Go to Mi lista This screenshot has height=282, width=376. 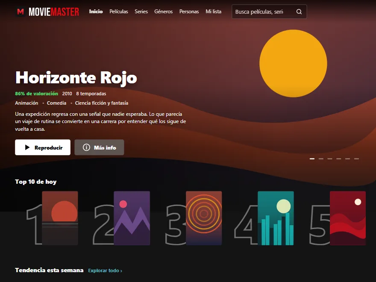(x=213, y=12)
